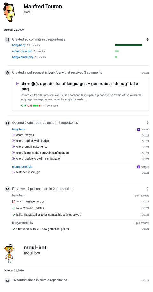The height and width of the screenshot is (292, 153).
Task: Open the moul/sh.moul.io commits link
Action: 22,51
